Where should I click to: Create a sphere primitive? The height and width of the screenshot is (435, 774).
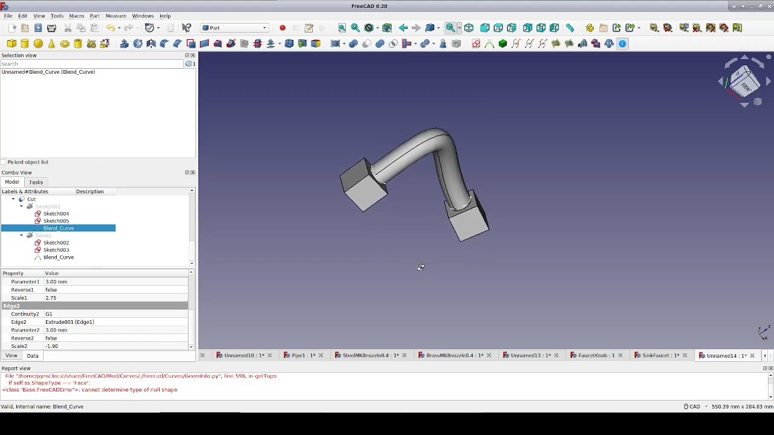38,43
